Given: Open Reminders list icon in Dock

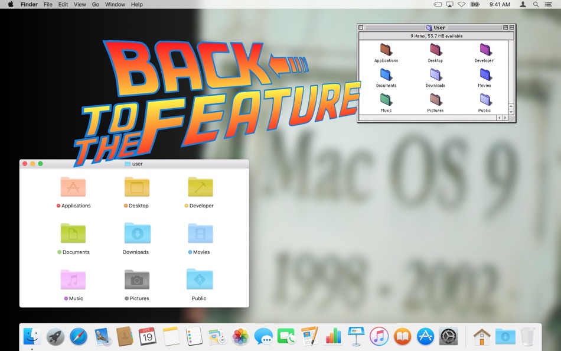Looking at the screenshot, I should pyautogui.click(x=194, y=336).
